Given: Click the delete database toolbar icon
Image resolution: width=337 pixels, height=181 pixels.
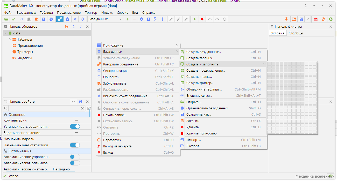Looking at the screenshot, I should point(36,19).
